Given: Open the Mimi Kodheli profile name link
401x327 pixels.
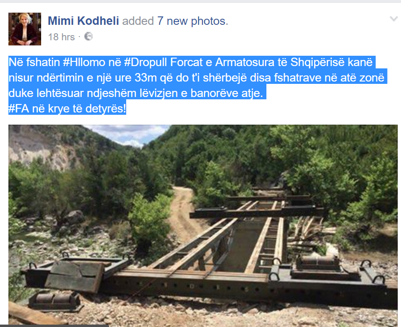Looking at the screenshot, I should coord(83,21).
